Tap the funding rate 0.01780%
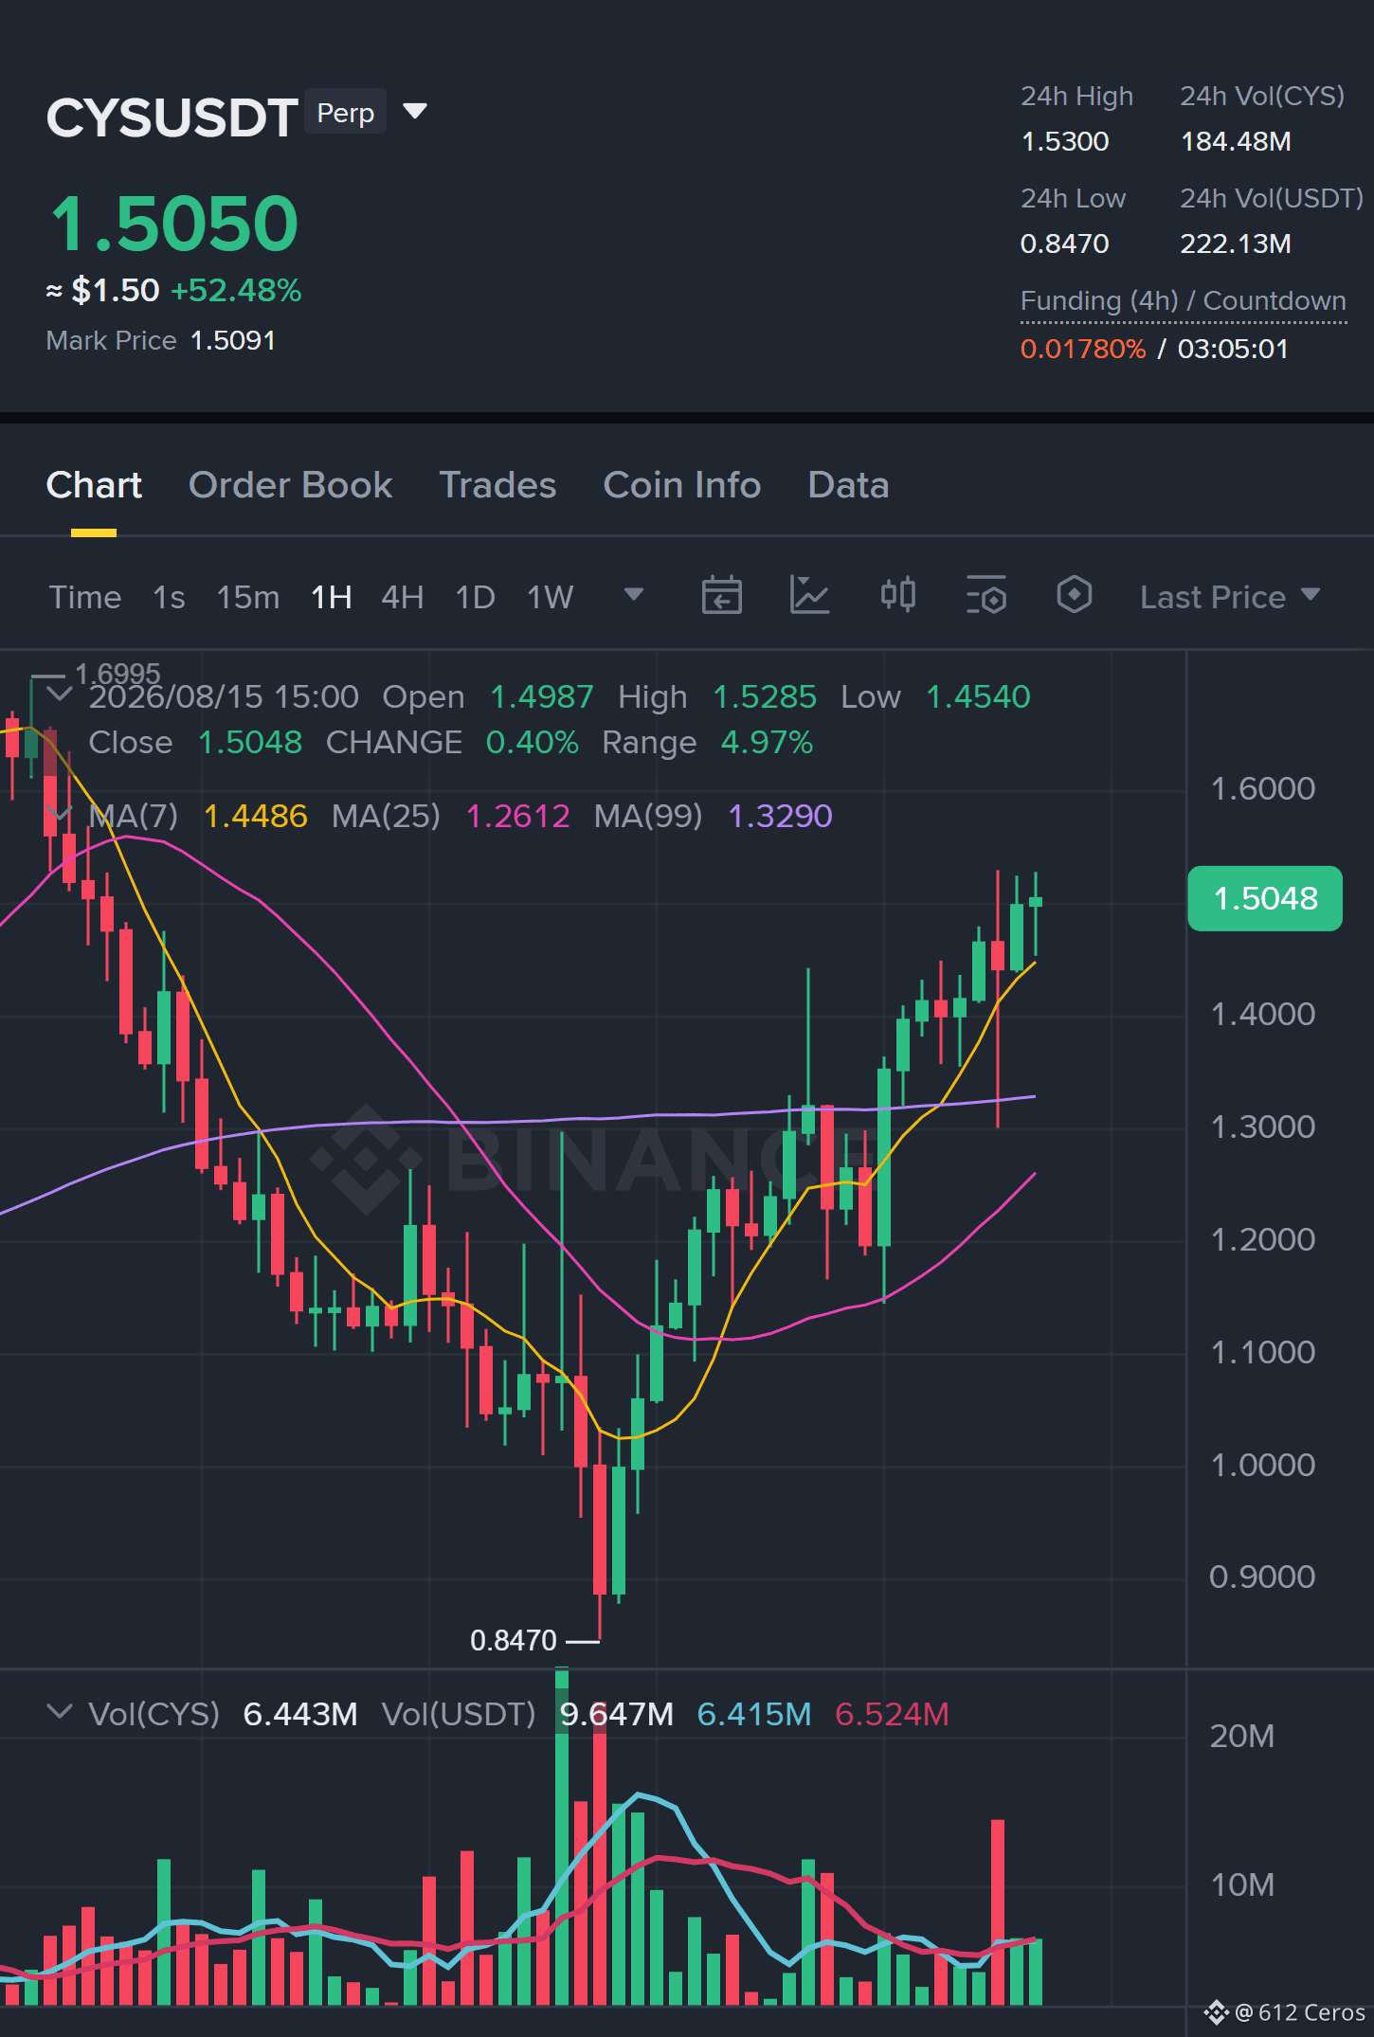This screenshot has height=2037, width=1374. 1083,349
